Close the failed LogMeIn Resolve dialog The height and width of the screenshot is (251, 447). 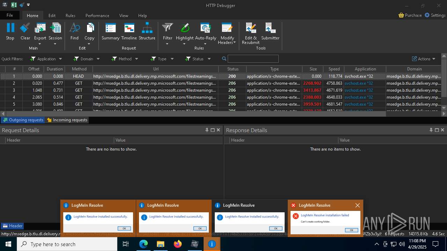357,205
